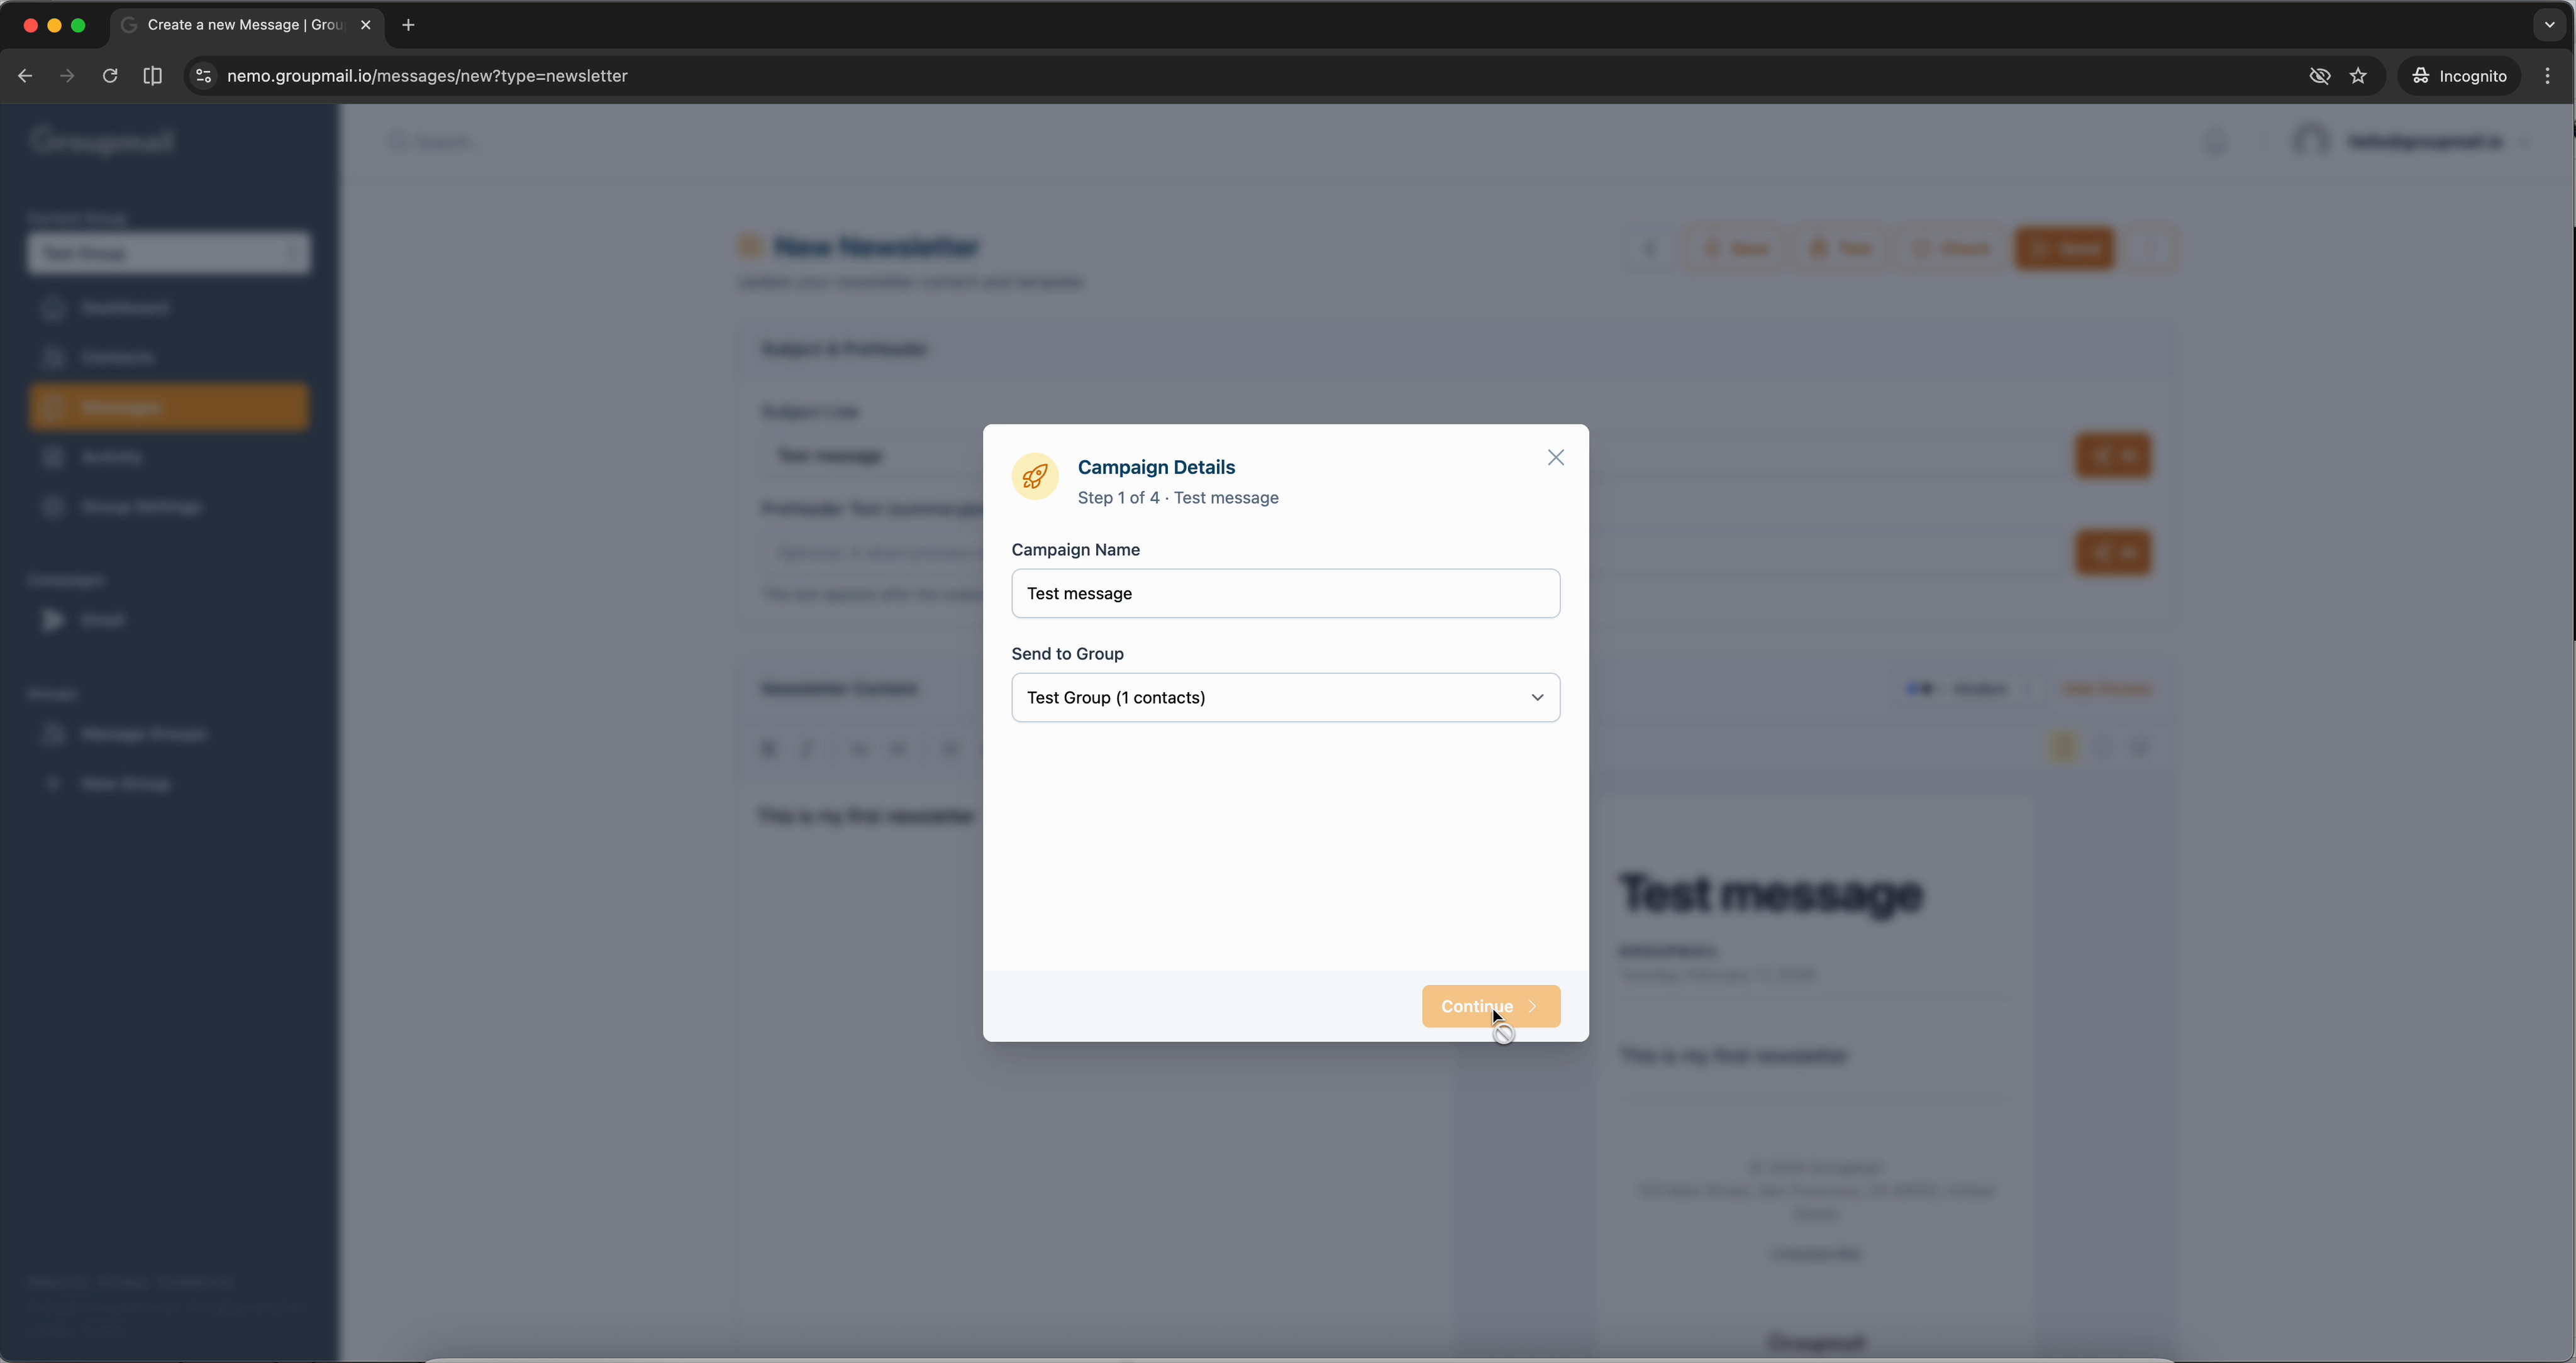The height and width of the screenshot is (1363, 2576).
Task: Open the tracking protection eye icon
Action: click(x=2319, y=76)
